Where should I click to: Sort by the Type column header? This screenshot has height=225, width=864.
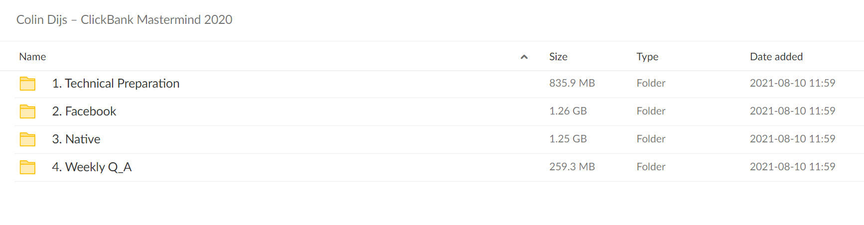[x=647, y=57]
